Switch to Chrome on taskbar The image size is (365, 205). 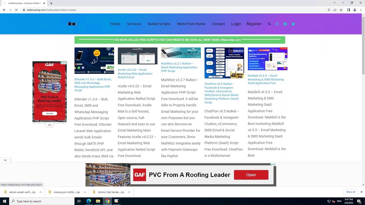pos(107,201)
